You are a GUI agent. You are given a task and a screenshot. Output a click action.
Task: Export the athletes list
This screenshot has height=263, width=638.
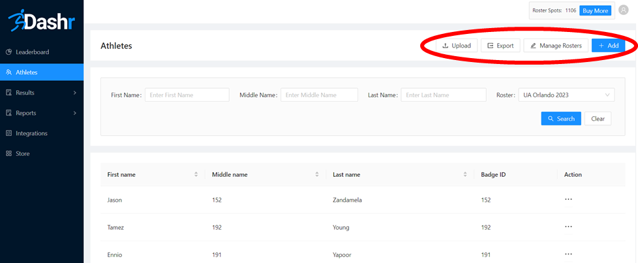[x=500, y=46]
